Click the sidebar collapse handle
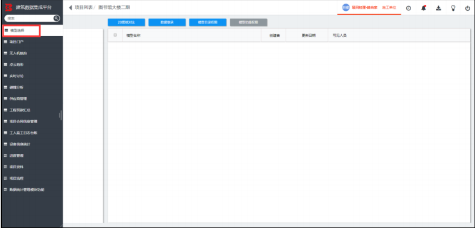 pos(61,115)
